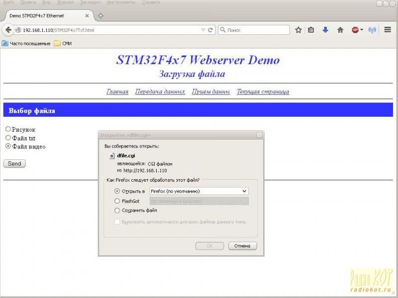Choose the Сохранить файл radio option

pos(117,211)
